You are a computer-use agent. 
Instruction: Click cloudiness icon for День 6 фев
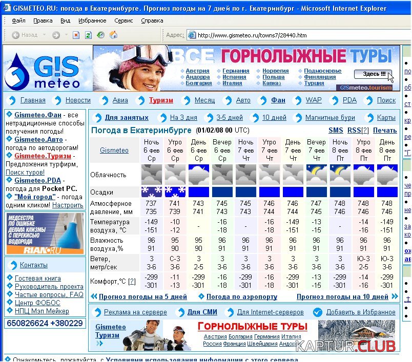[199, 175]
